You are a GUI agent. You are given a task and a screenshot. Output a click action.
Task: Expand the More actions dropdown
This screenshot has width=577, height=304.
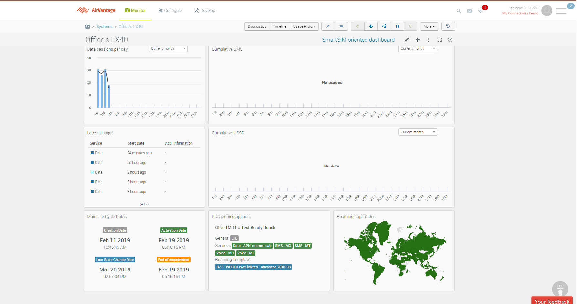429,26
